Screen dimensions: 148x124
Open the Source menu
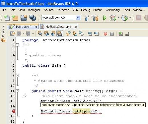[x=49, y=10]
